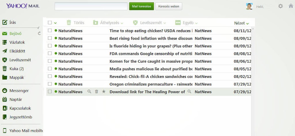Focus the mail search input field
Screen dimensions: 295x136
point(91,6)
